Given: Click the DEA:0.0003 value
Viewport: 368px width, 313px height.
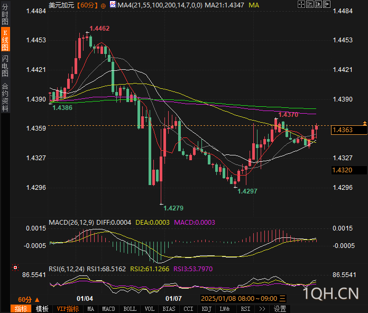Looking at the screenshot, I should [x=153, y=222].
